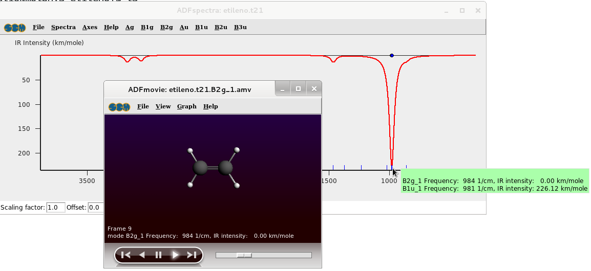Image resolution: width=591 pixels, height=271 pixels.
Task: Select the blue peak marker on spectrum
Action: [x=392, y=55]
